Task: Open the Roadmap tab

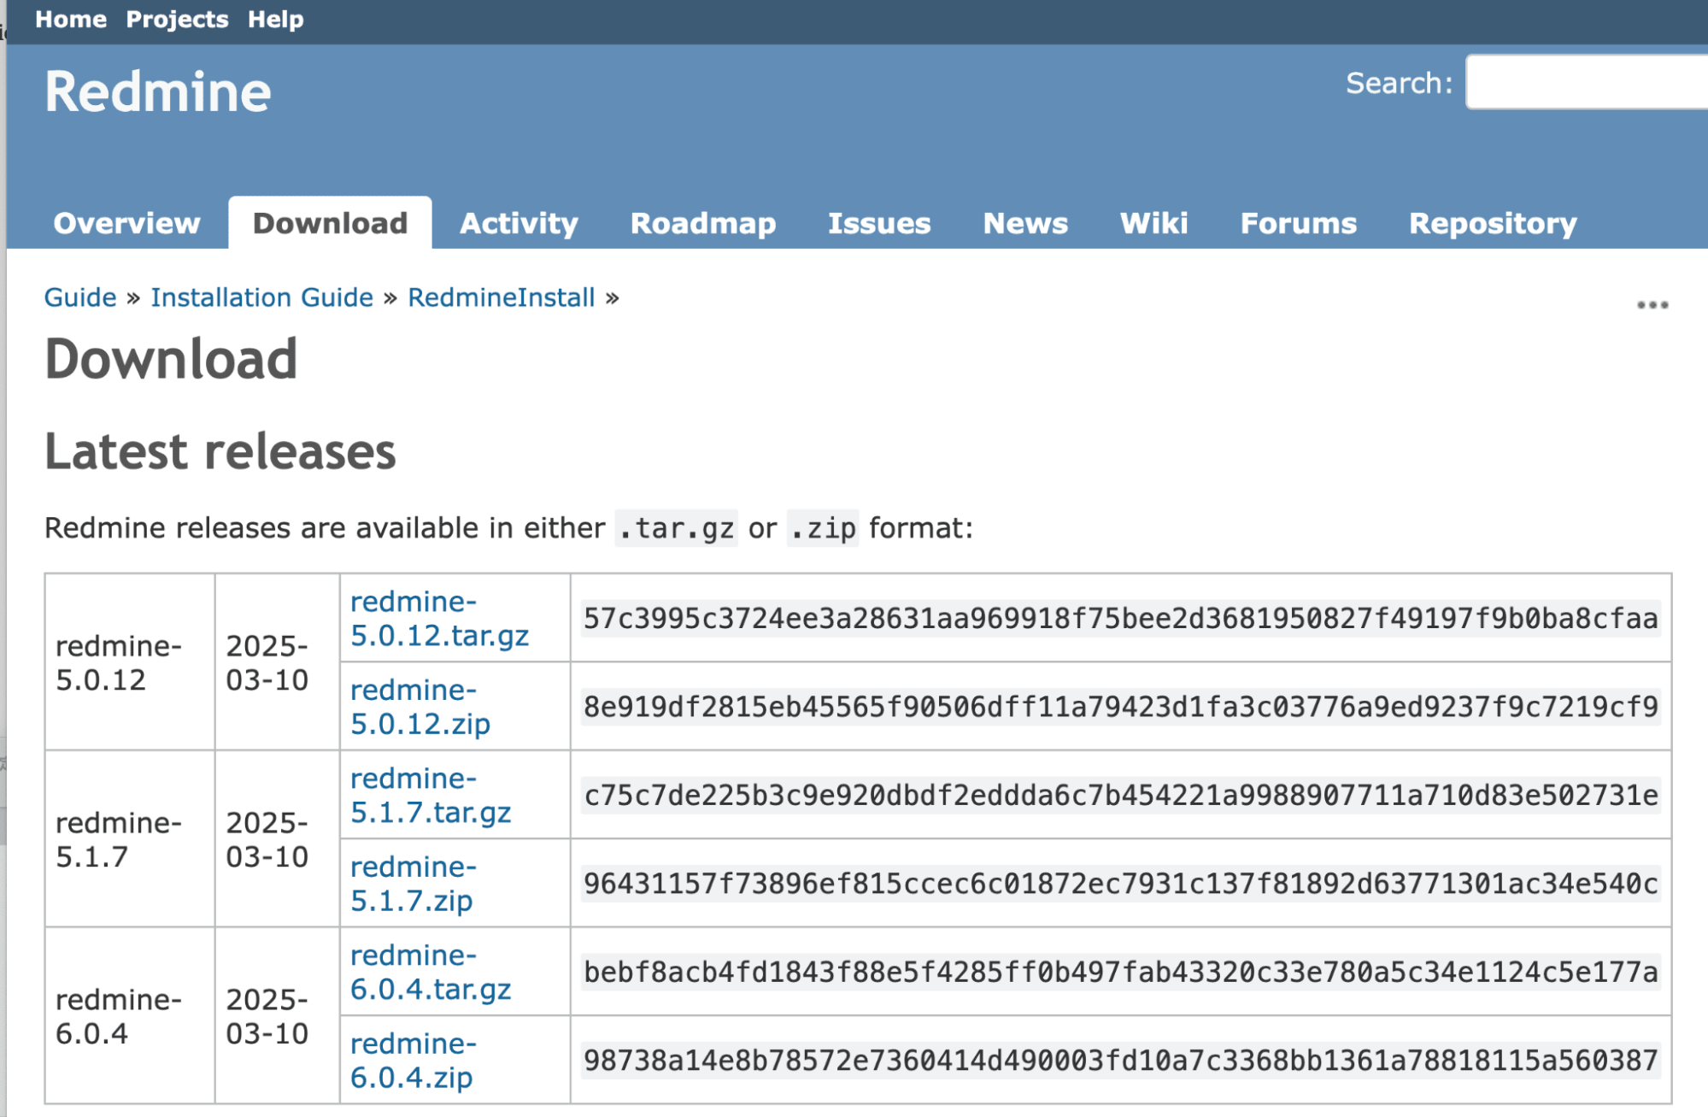Action: 703,223
